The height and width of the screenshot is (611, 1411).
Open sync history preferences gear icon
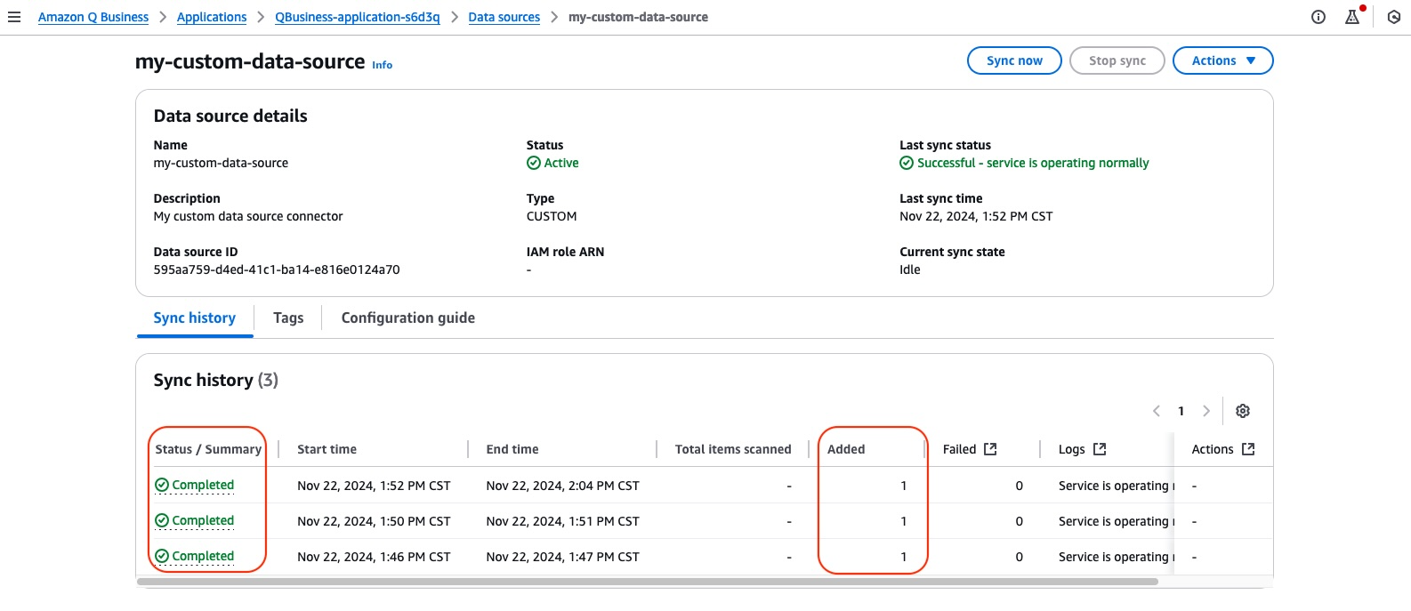(1243, 411)
